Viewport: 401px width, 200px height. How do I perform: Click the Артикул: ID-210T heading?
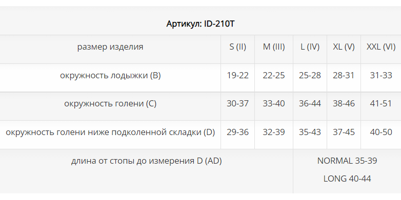(200, 24)
